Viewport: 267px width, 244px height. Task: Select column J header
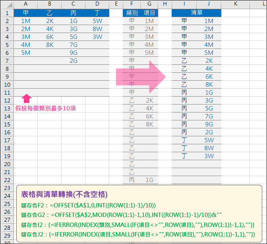[x=209, y=4]
